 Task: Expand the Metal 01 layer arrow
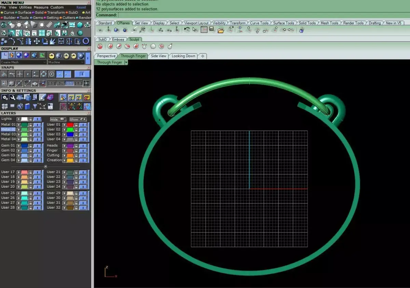[x=19, y=125]
